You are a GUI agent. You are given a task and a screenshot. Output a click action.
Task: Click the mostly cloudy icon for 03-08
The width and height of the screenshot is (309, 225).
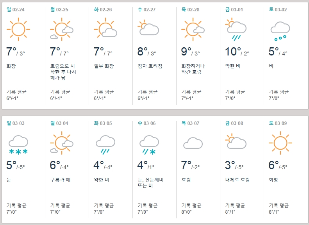coord(236,141)
